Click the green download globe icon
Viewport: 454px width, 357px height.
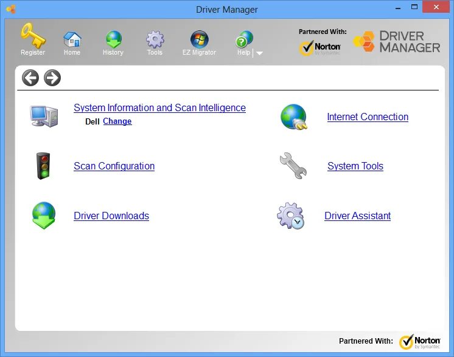click(44, 216)
